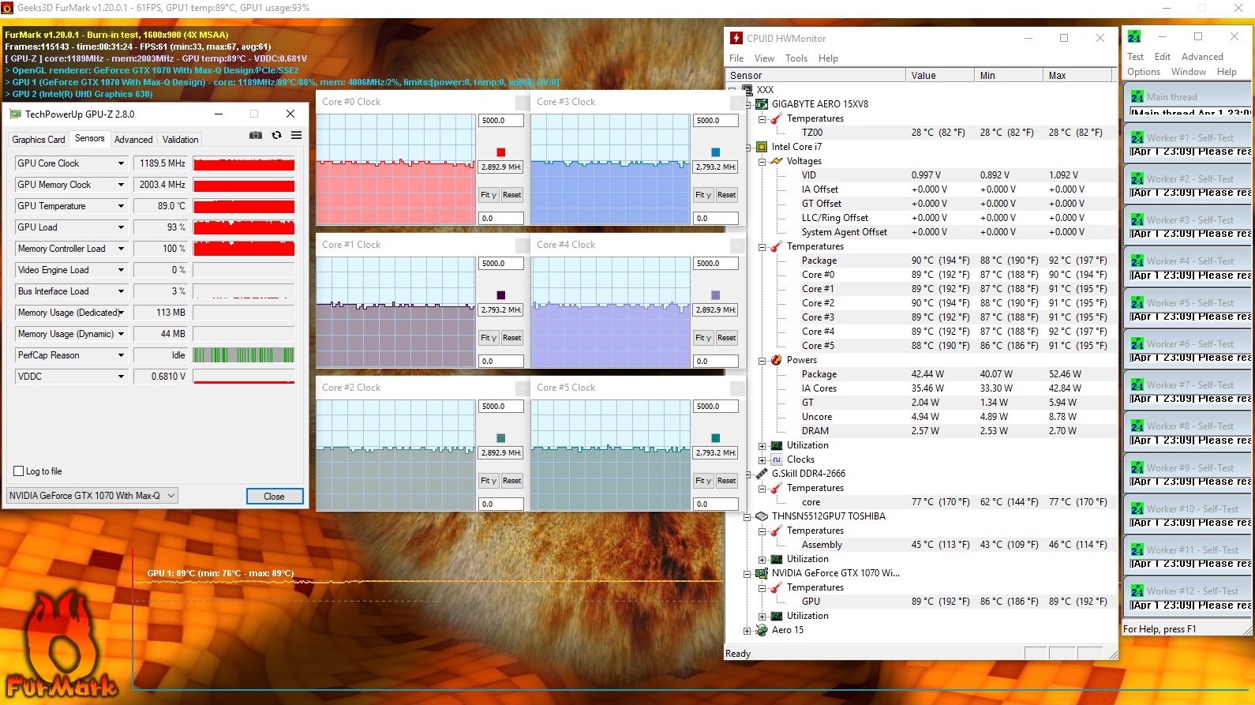Collapse the Powers node in HWMonitor
Image resolution: width=1255 pixels, height=705 pixels.
[x=762, y=360]
